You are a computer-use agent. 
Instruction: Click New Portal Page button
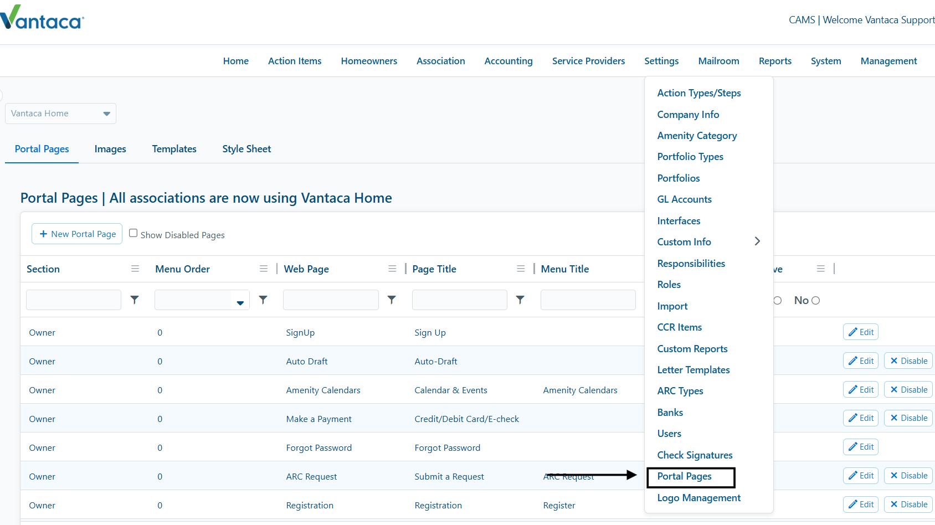pyautogui.click(x=77, y=234)
